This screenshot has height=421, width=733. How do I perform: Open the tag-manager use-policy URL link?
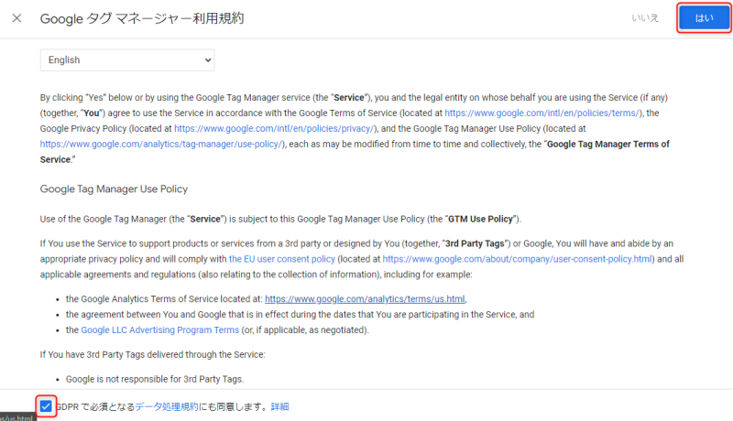coord(161,144)
